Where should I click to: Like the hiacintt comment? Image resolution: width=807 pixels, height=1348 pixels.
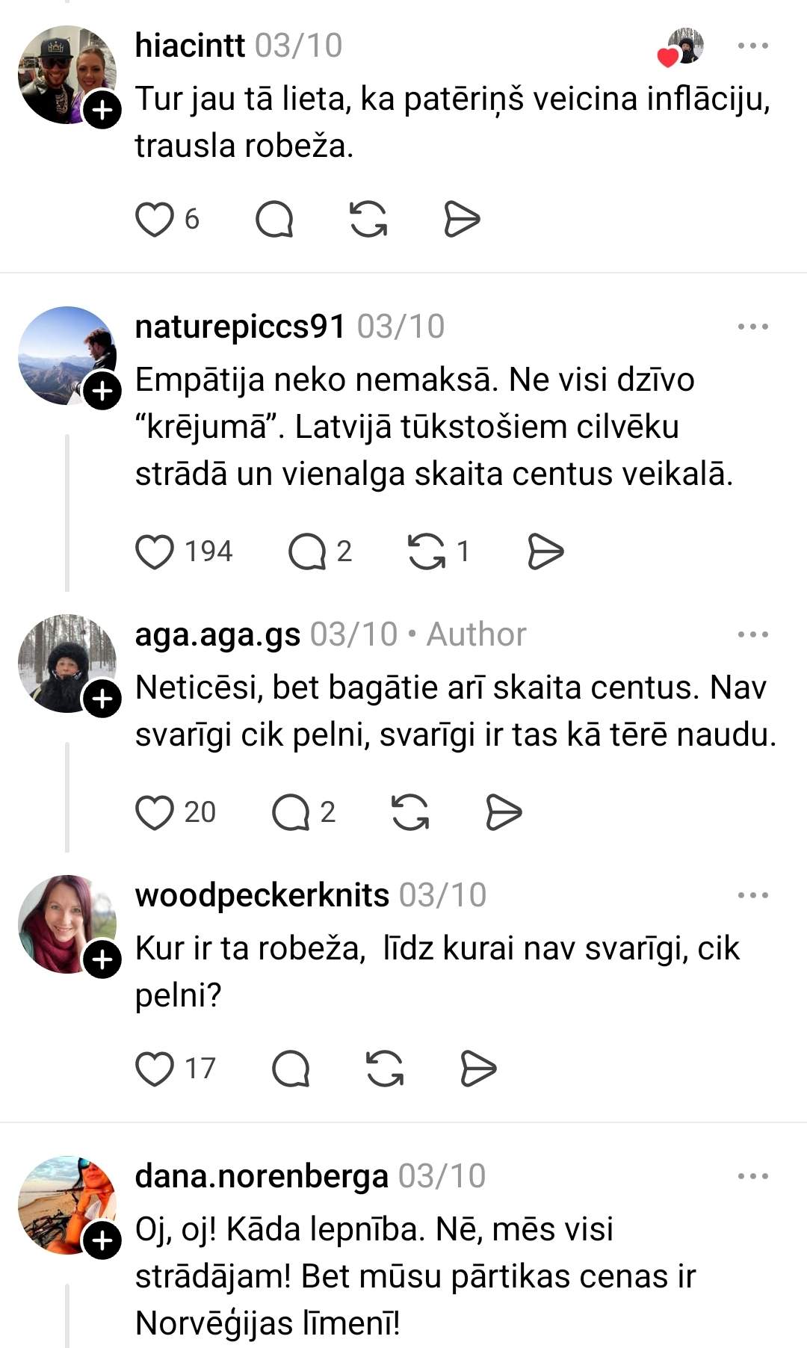[155, 220]
